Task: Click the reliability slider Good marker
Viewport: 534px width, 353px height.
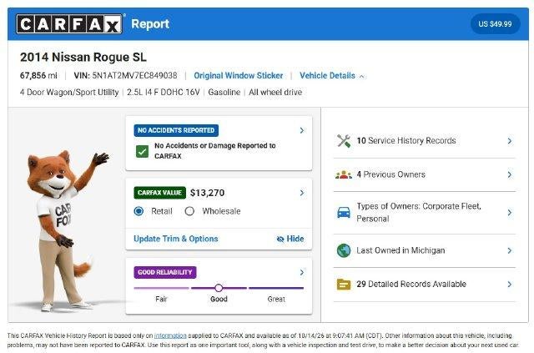Action: 219,288
